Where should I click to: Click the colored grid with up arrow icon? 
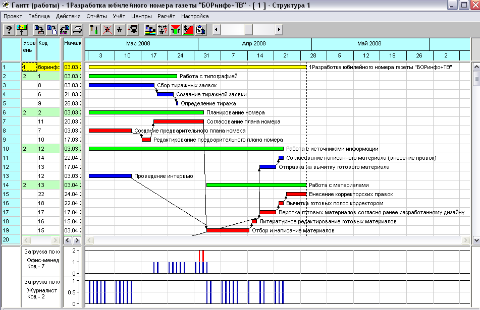[x=21, y=30]
